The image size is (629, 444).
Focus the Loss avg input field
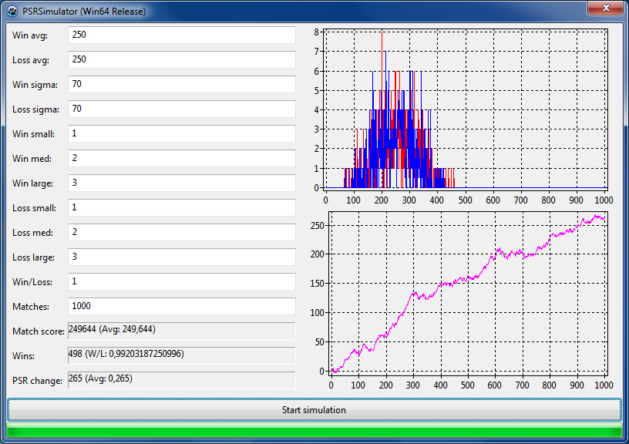click(182, 60)
